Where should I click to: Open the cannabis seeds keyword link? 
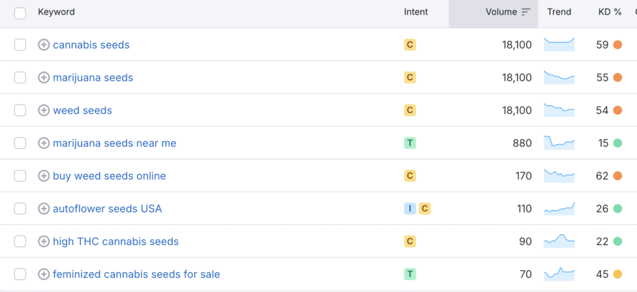pos(91,45)
